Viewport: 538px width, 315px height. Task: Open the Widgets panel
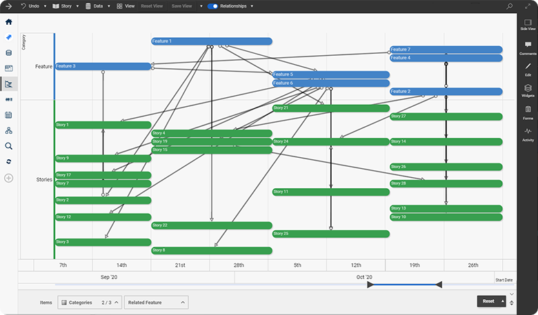click(528, 91)
